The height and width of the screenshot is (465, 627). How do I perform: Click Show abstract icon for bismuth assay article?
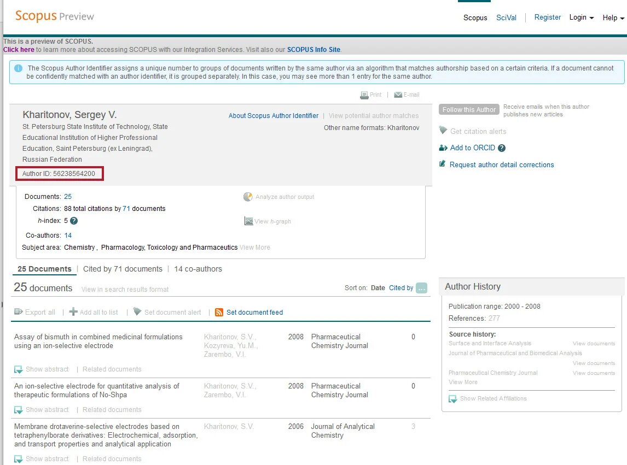pos(19,369)
